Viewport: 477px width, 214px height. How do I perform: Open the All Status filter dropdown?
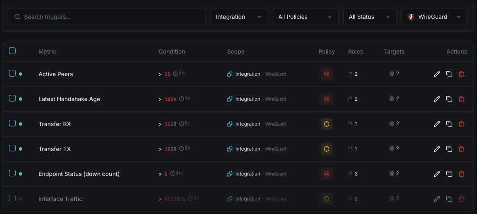click(x=370, y=17)
